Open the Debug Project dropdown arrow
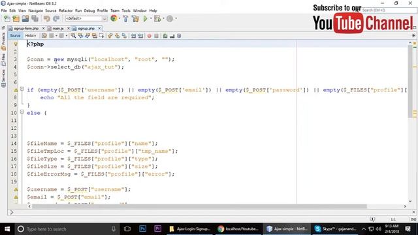 [163, 19]
